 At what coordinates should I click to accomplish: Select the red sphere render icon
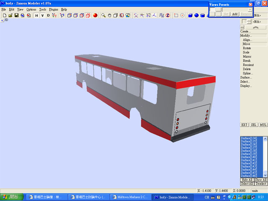click(95, 15)
